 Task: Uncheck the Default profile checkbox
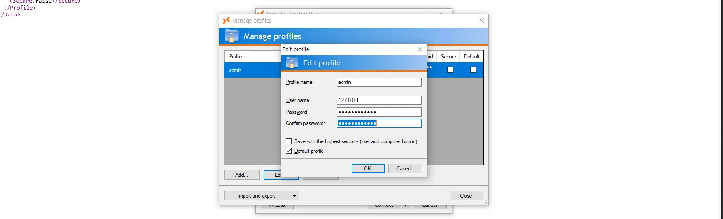click(x=289, y=151)
